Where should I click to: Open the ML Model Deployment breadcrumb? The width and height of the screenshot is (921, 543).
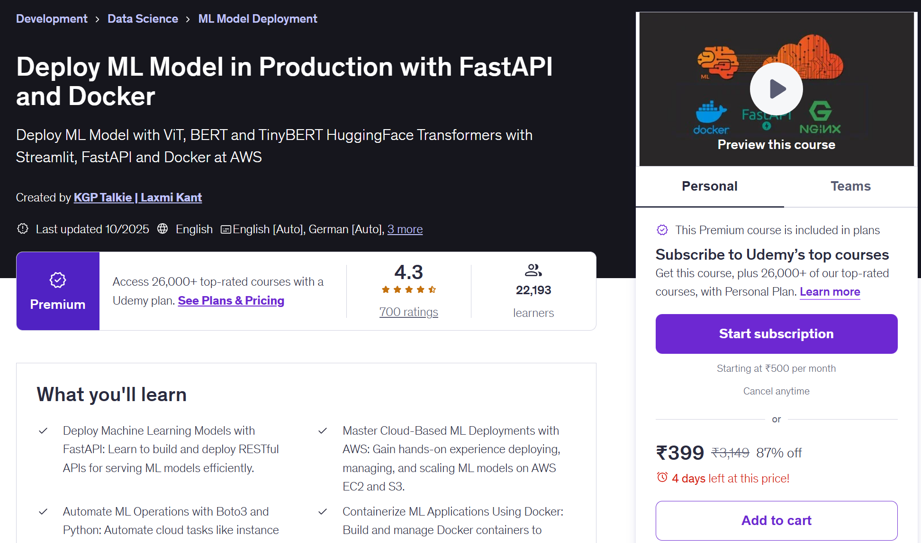point(258,18)
